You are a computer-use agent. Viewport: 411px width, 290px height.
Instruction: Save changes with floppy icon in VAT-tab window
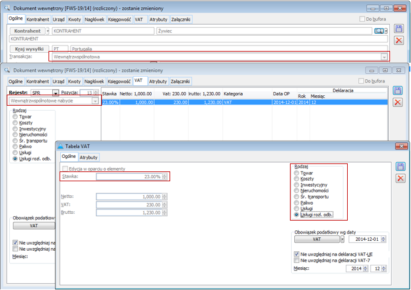[x=397, y=91]
